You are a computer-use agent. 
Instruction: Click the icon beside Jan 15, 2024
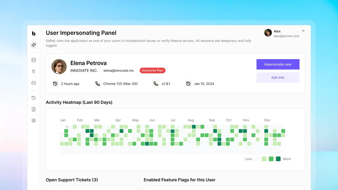coord(188,84)
